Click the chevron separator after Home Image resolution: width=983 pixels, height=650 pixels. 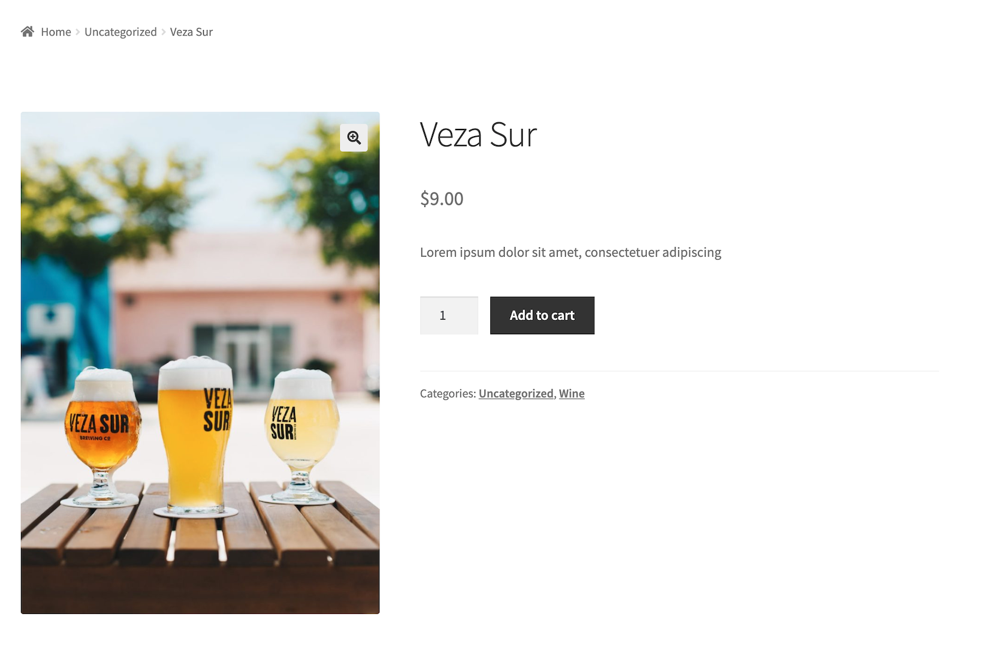click(78, 32)
